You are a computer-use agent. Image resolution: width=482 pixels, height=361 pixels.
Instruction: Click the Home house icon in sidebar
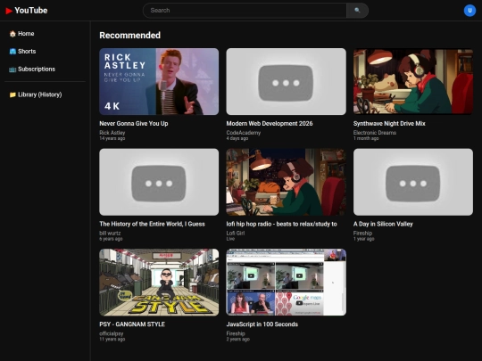click(12, 34)
